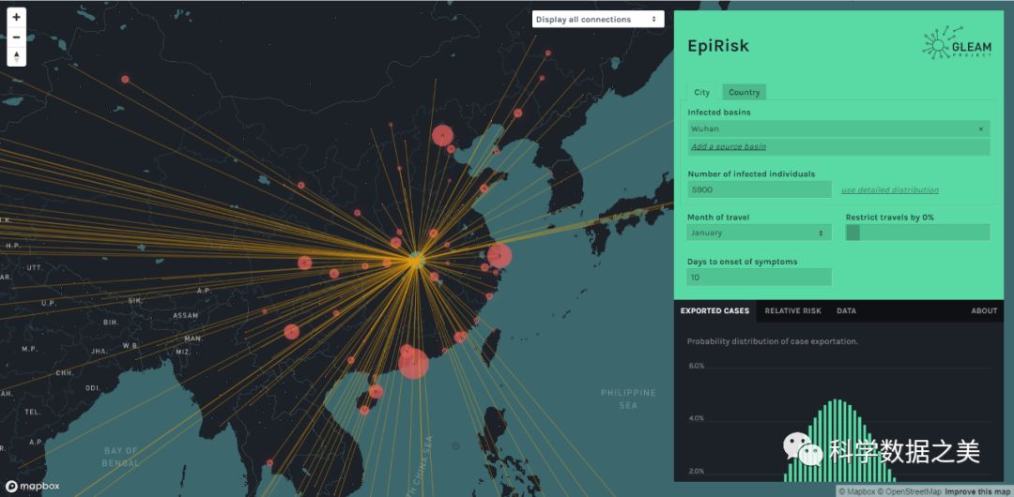Image resolution: width=1014 pixels, height=497 pixels.
Task: Select the City tab
Action: [702, 92]
